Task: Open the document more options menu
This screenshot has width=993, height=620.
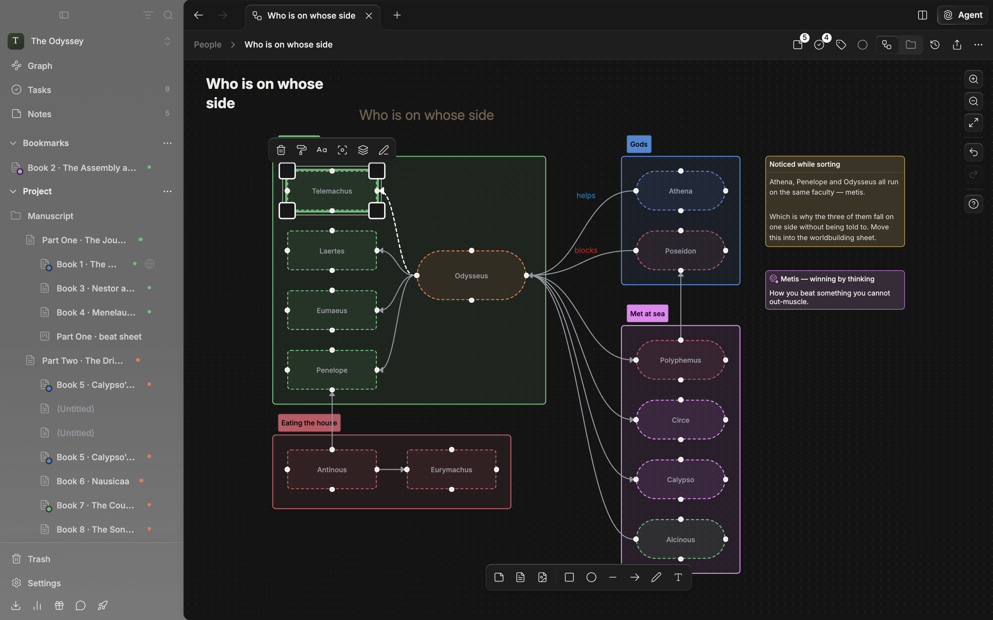Action: [978, 45]
